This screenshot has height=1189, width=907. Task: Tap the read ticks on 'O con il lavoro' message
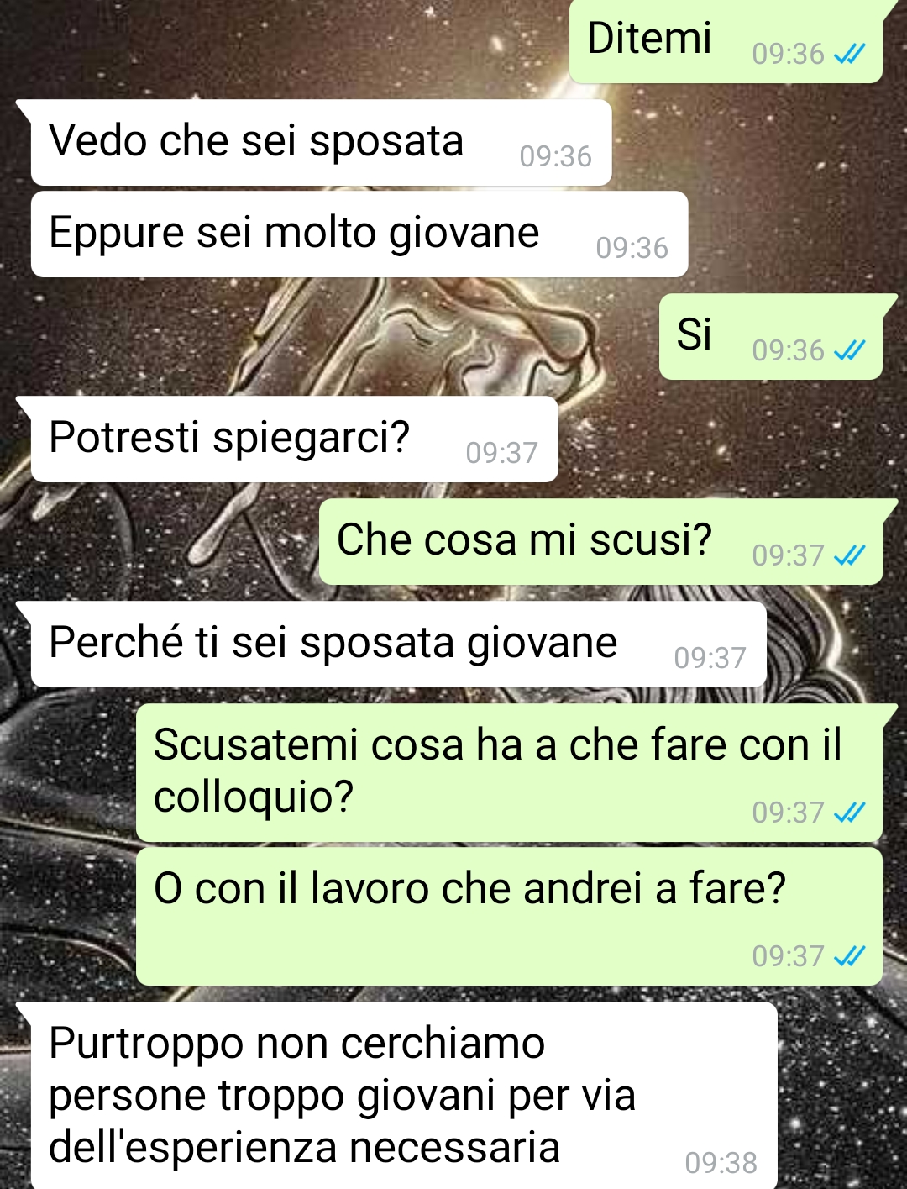(850, 957)
